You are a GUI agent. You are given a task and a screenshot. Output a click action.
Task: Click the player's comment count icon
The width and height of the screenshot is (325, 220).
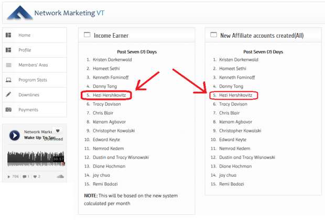point(26,177)
